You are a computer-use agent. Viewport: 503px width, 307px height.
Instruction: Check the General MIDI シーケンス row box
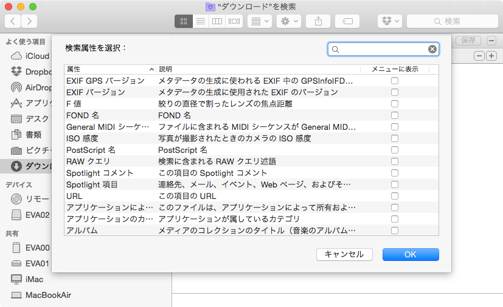395,127
